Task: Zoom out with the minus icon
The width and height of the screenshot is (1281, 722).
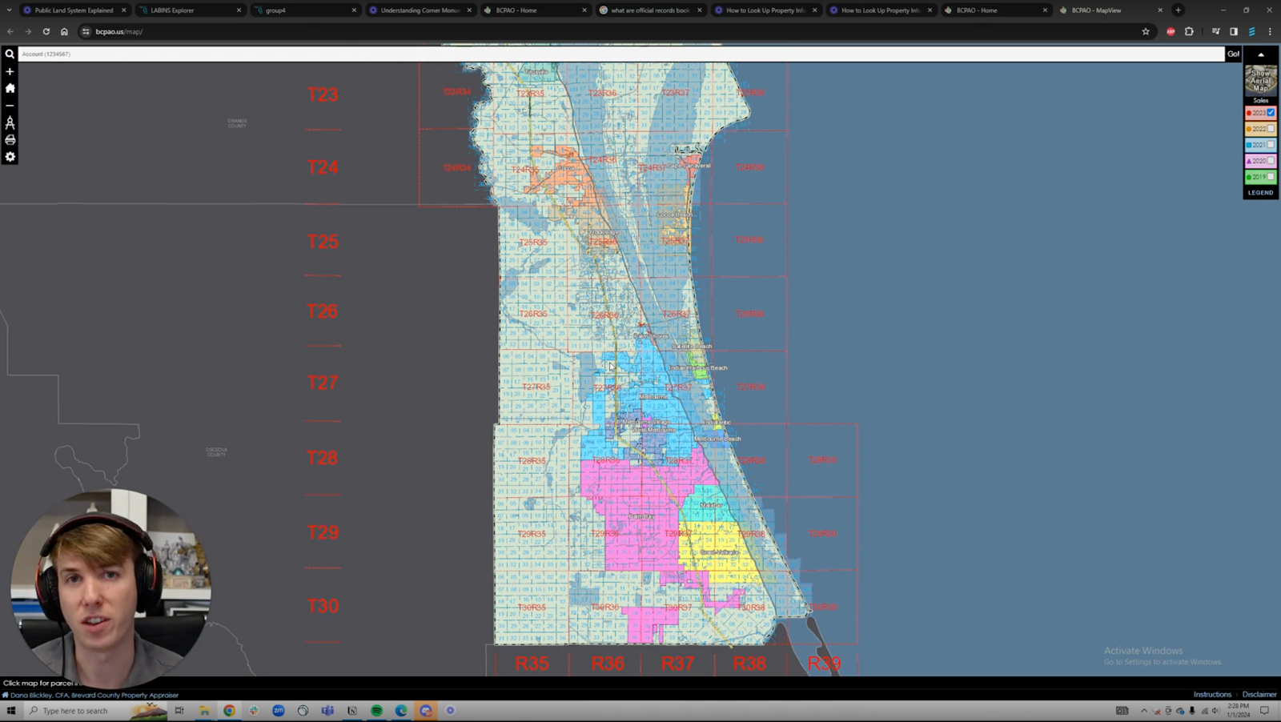Action: (x=10, y=106)
